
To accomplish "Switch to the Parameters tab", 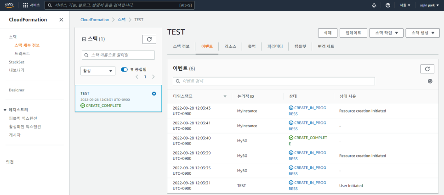I will 275,46.
